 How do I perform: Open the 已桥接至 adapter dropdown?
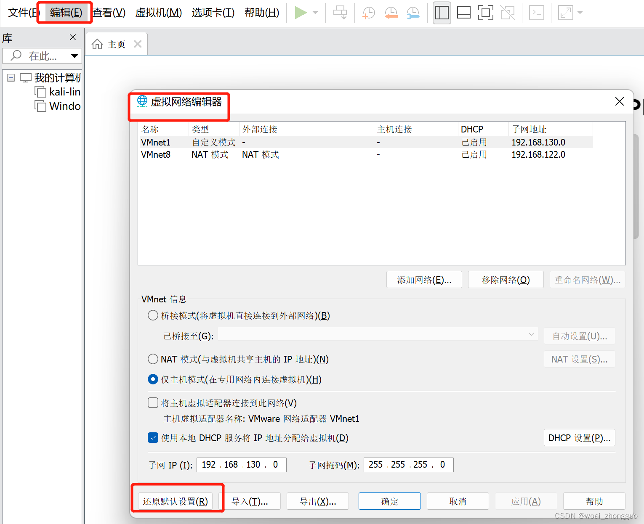pos(378,335)
